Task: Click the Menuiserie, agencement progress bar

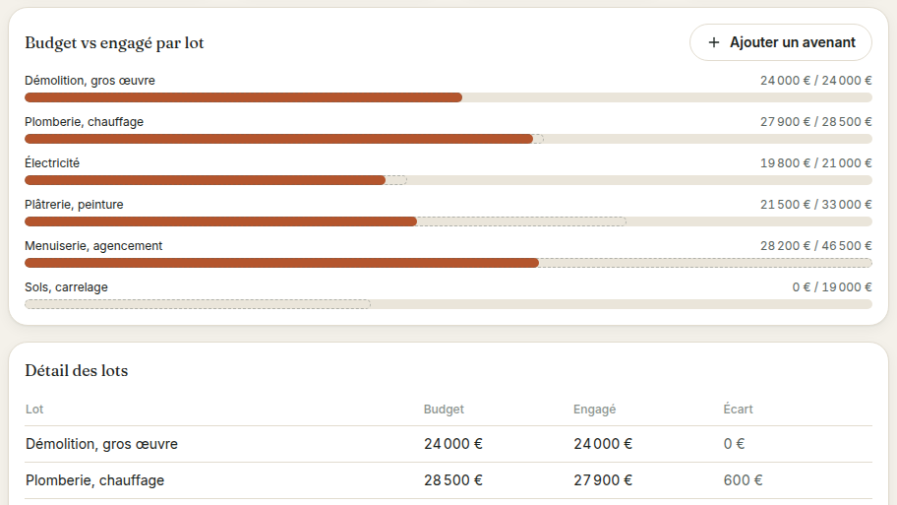Action: [448, 263]
